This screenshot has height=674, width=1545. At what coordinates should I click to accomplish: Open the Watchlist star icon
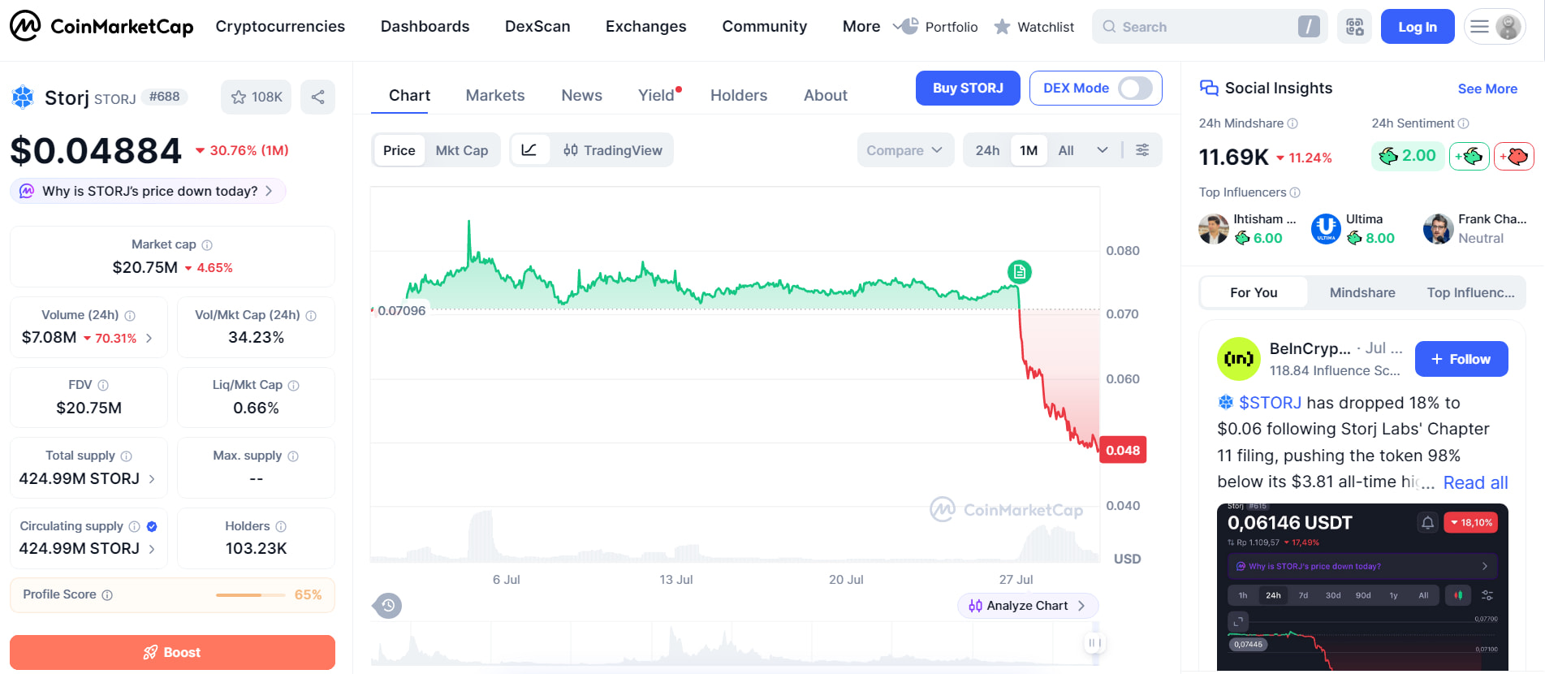[x=1003, y=27]
